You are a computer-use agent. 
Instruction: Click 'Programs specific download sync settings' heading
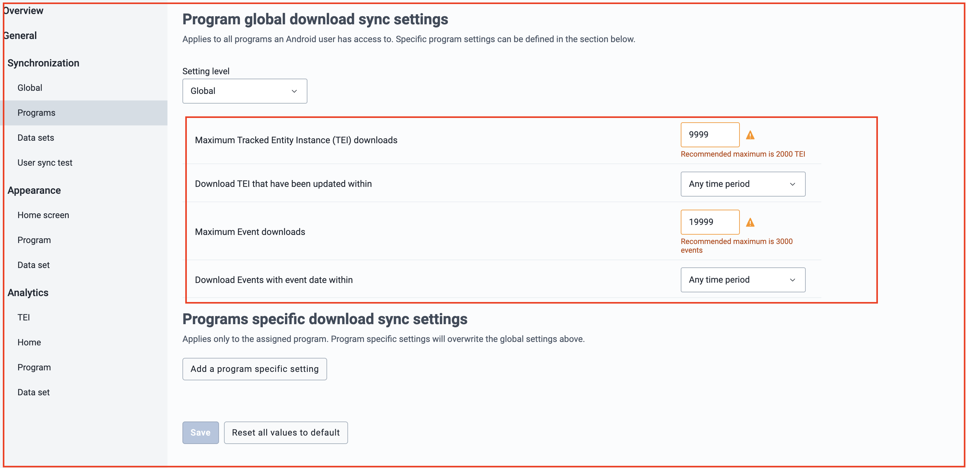coord(325,319)
